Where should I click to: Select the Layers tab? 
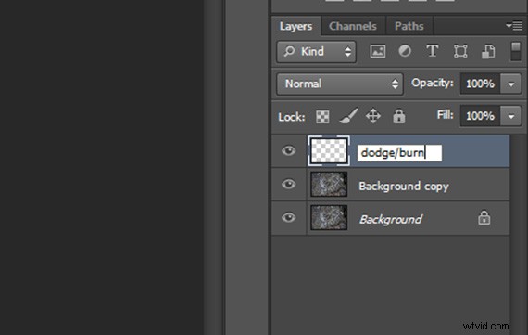(296, 26)
